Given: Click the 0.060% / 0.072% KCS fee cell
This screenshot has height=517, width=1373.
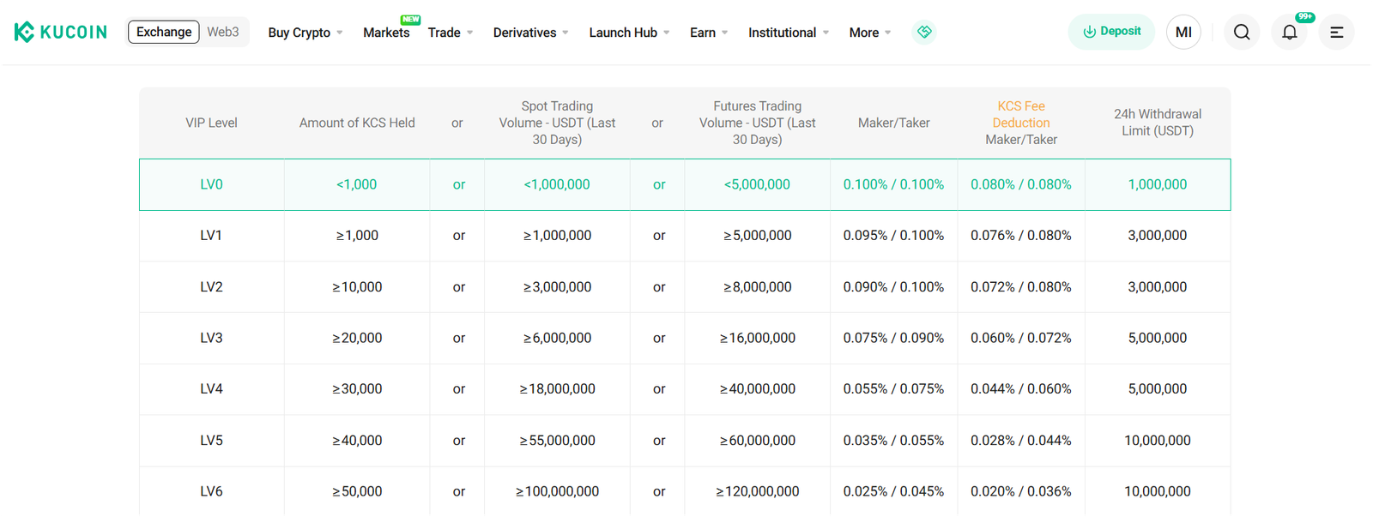Looking at the screenshot, I should point(1021,338).
